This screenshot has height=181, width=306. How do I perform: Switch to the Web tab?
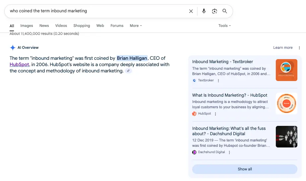(100, 26)
